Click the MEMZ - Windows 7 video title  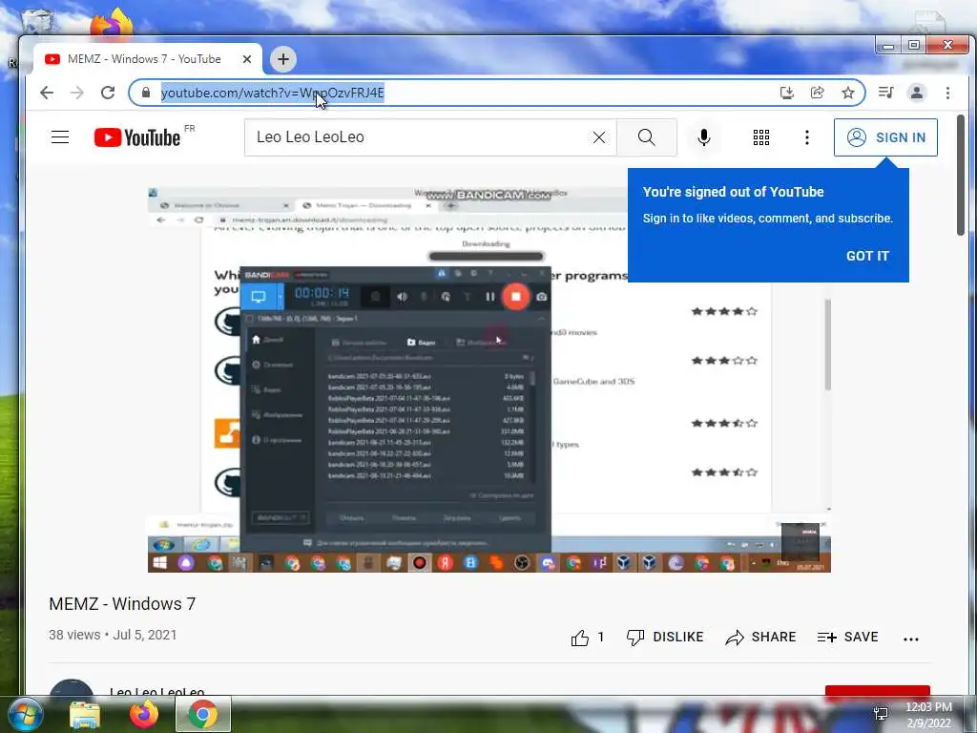tap(122, 604)
